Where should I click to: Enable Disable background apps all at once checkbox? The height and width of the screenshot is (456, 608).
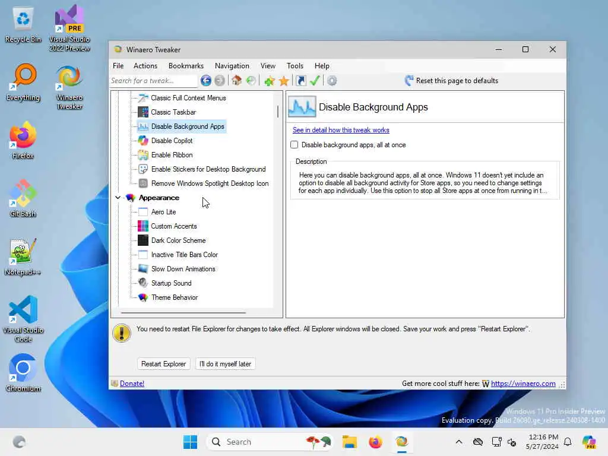(294, 145)
